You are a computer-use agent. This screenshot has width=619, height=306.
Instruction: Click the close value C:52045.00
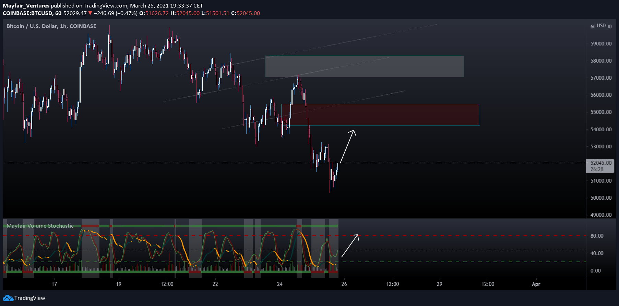(x=246, y=13)
